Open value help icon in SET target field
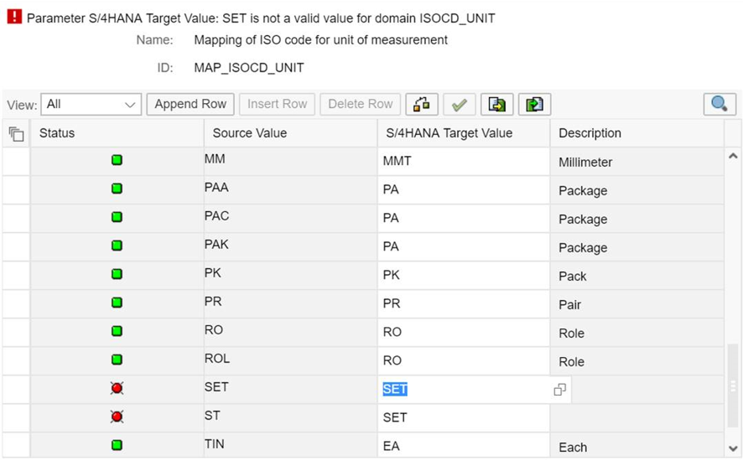 (x=559, y=390)
